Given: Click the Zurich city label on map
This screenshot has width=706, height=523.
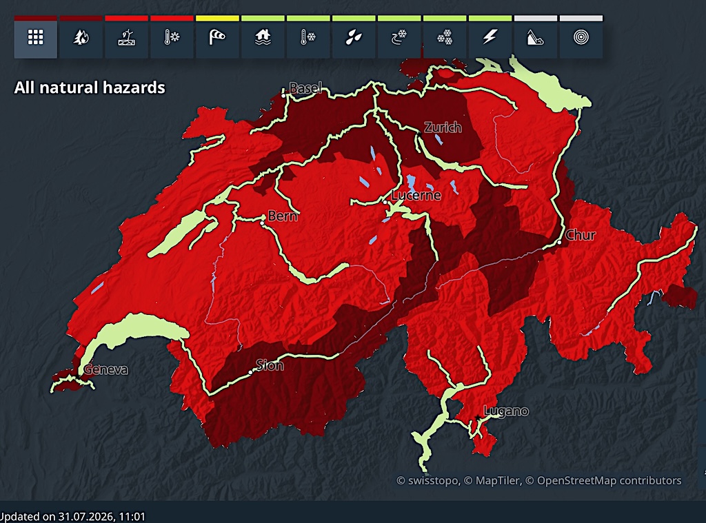Looking at the screenshot, I should (x=443, y=128).
